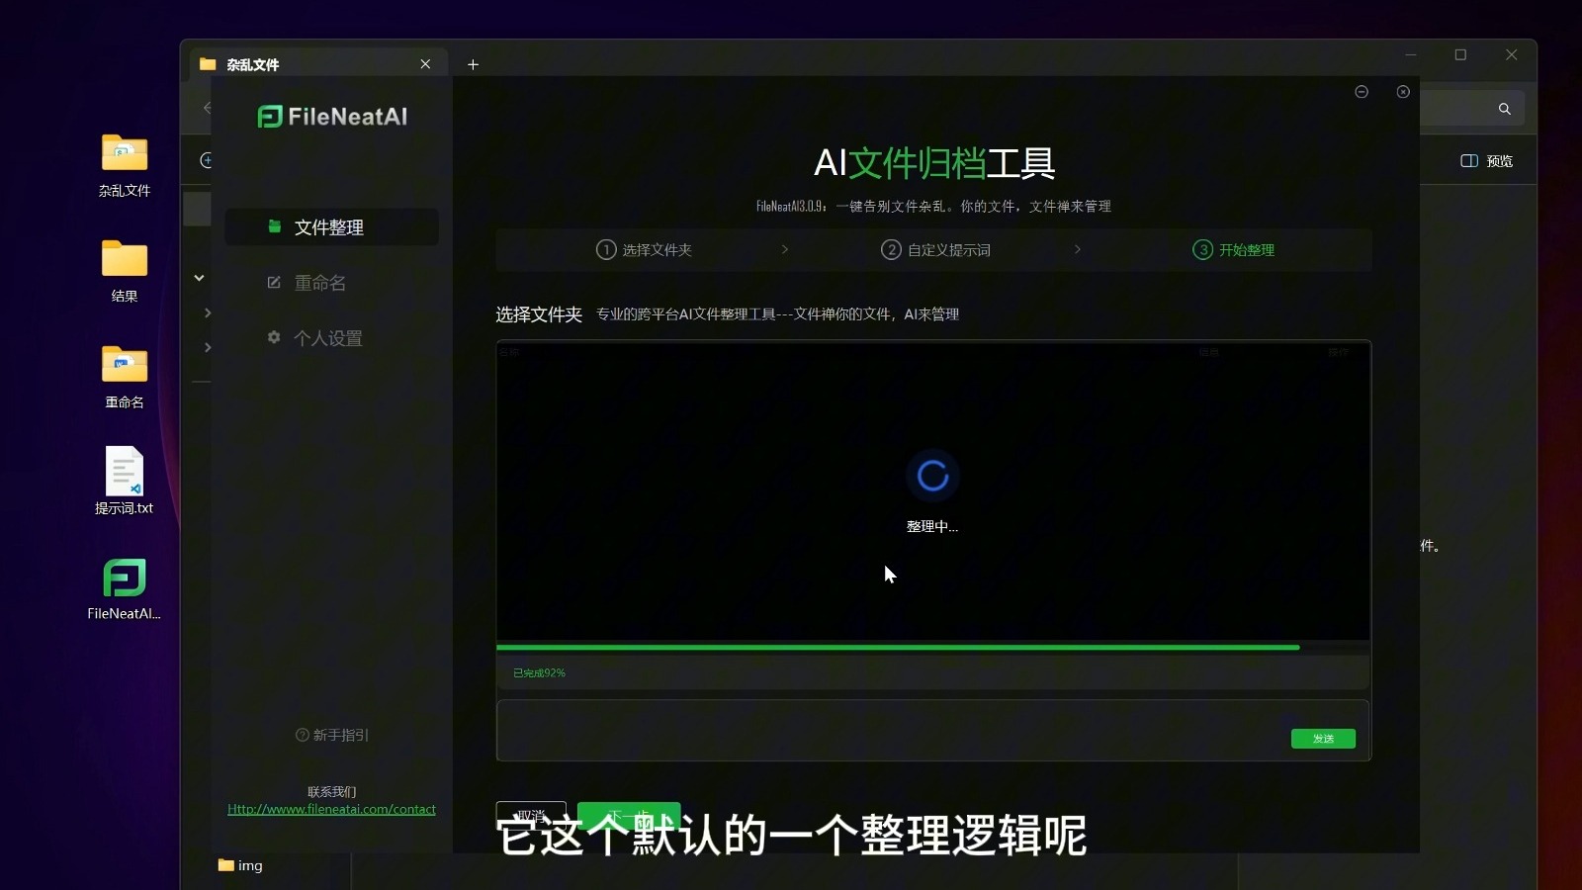
Task: Click the 已完成92% status text
Action: click(539, 673)
